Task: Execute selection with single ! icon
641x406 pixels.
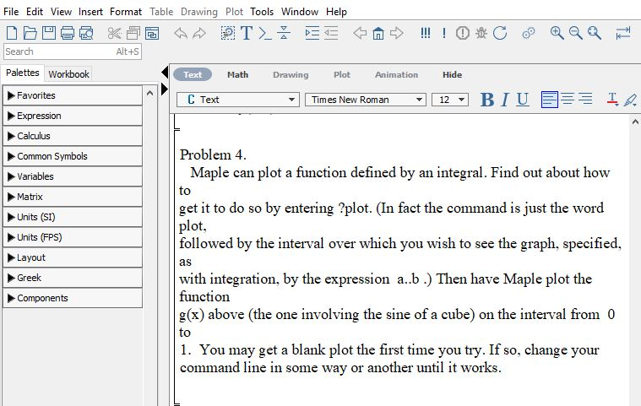Action: tap(444, 33)
